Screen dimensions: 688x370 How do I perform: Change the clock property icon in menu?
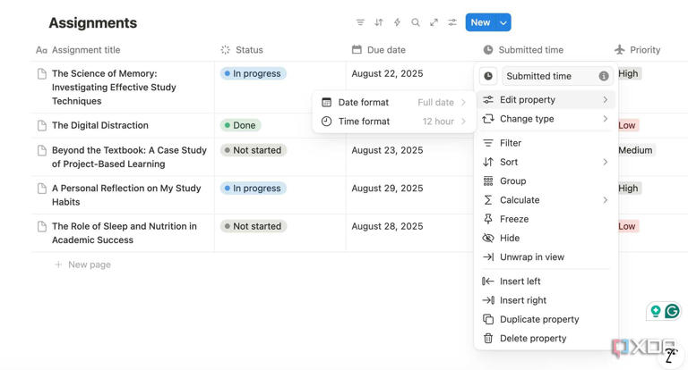click(x=488, y=76)
